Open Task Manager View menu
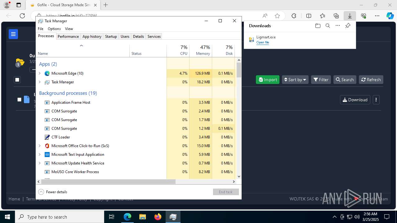 click(x=69, y=29)
